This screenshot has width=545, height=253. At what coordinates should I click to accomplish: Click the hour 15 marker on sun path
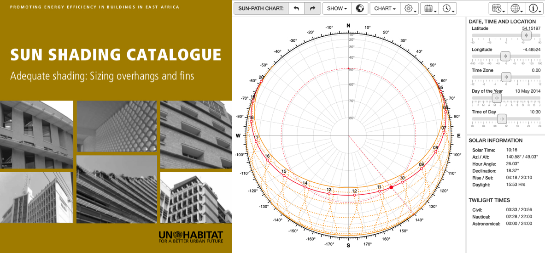(284, 176)
